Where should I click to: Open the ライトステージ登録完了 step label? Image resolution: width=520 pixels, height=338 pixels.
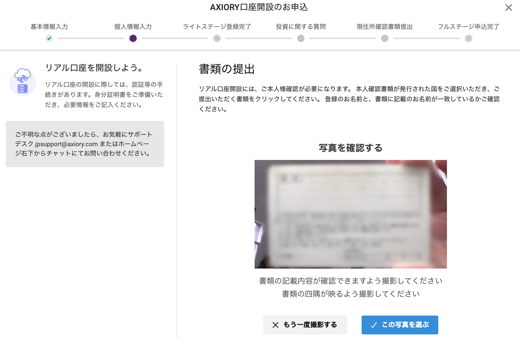click(x=217, y=27)
